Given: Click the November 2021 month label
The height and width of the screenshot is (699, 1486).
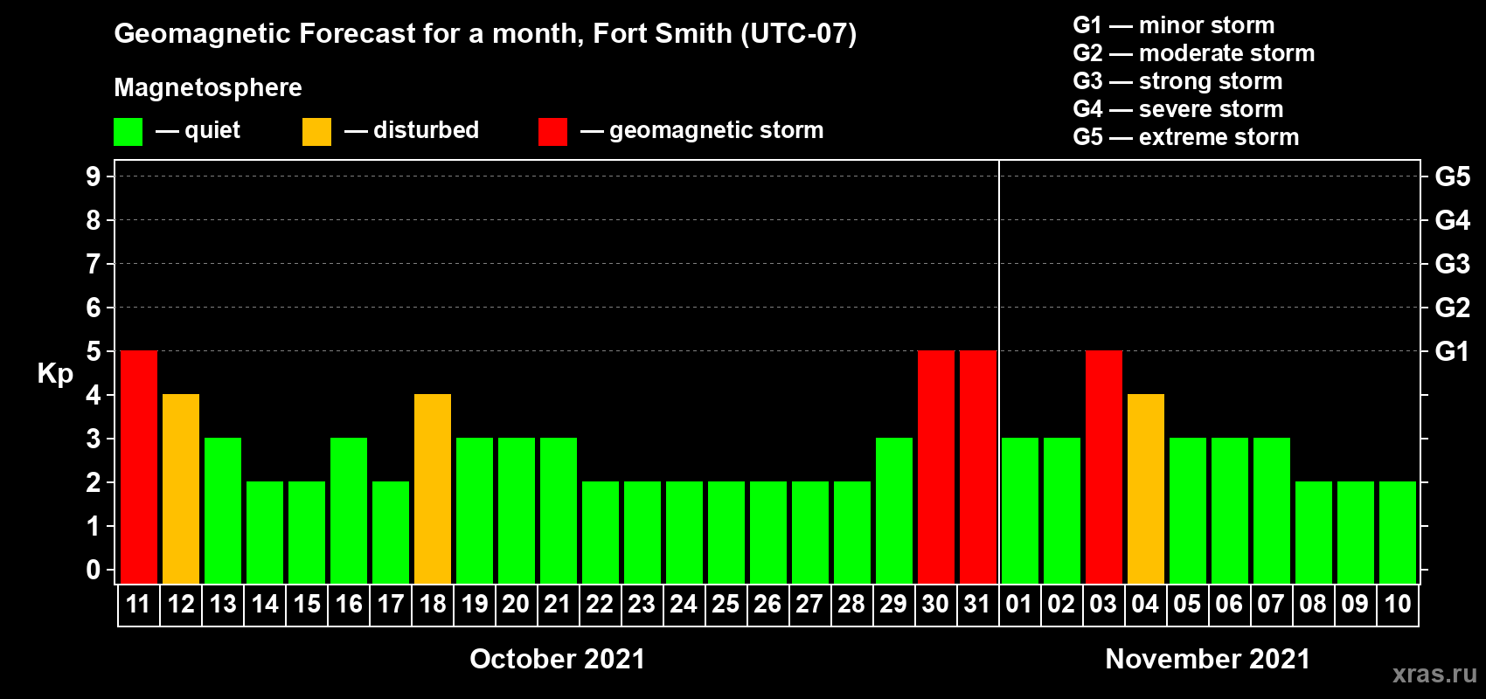Looking at the screenshot, I should [x=1208, y=659].
